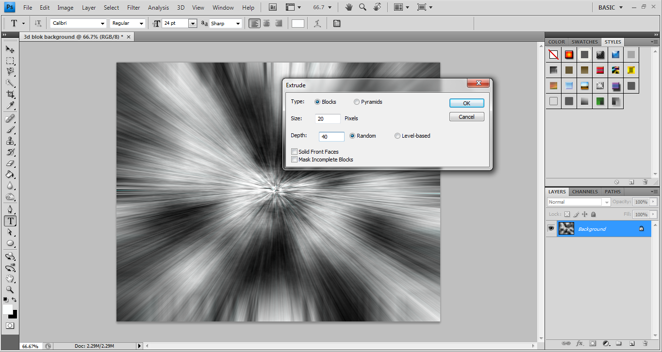Viewport: 662px width, 352px height.
Task: Switch to the Paths tab
Action: pyautogui.click(x=612, y=192)
